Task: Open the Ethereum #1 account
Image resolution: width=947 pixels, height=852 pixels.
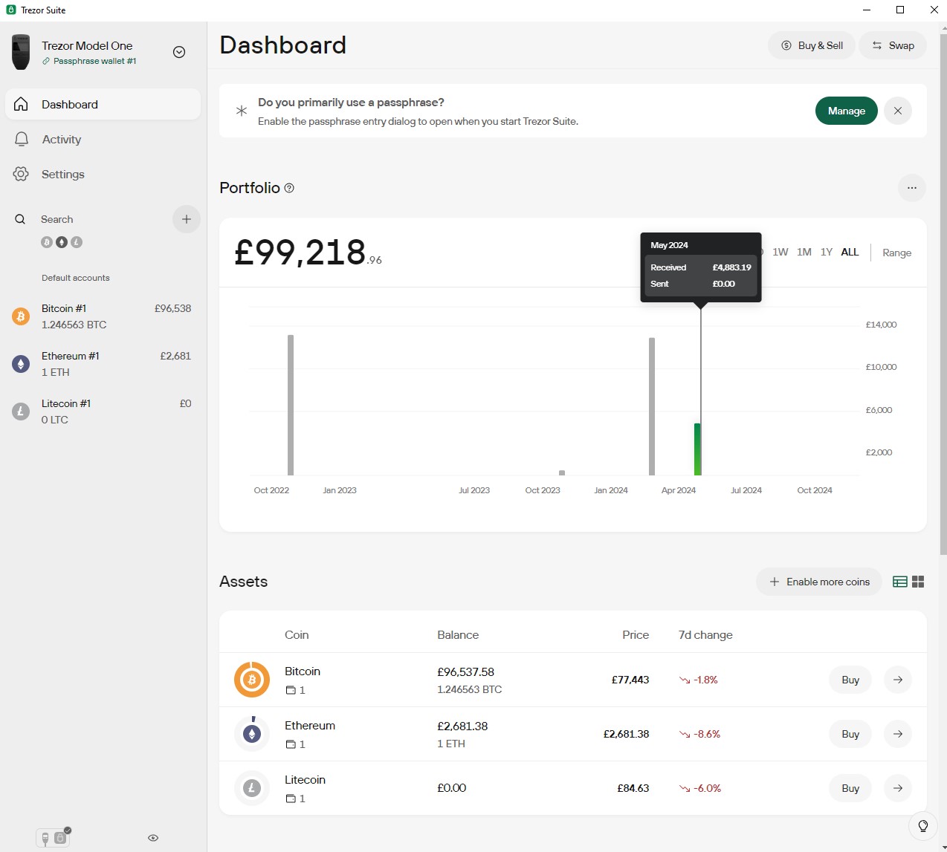Action: (103, 364)
